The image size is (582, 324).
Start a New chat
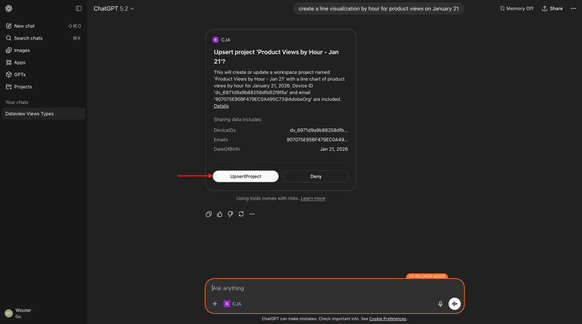43,26
